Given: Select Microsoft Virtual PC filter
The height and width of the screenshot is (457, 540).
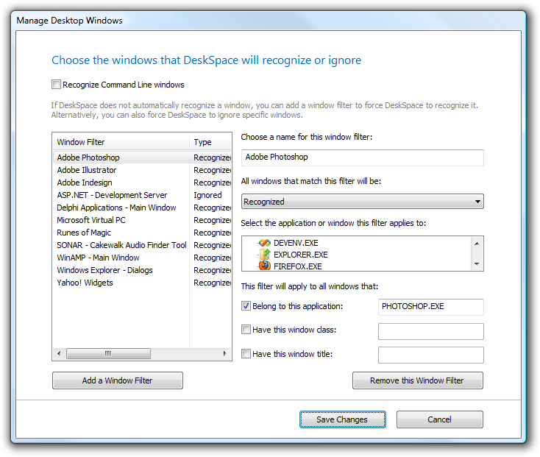Looking at the screenshot, I should 142,220.
